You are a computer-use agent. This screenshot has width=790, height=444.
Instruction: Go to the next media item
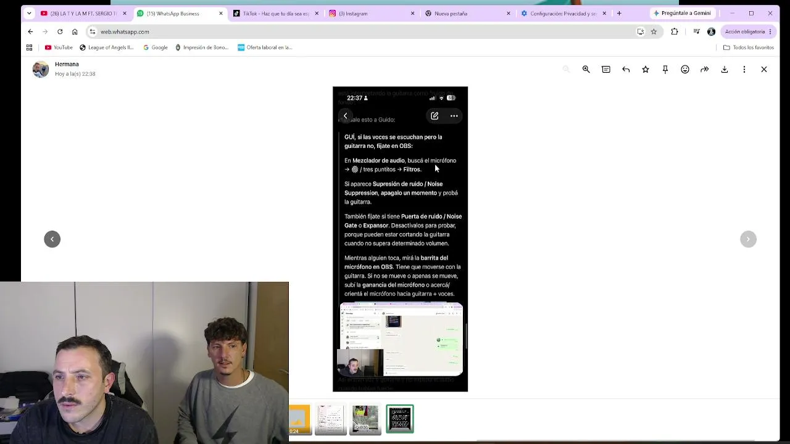coord(748,239)
